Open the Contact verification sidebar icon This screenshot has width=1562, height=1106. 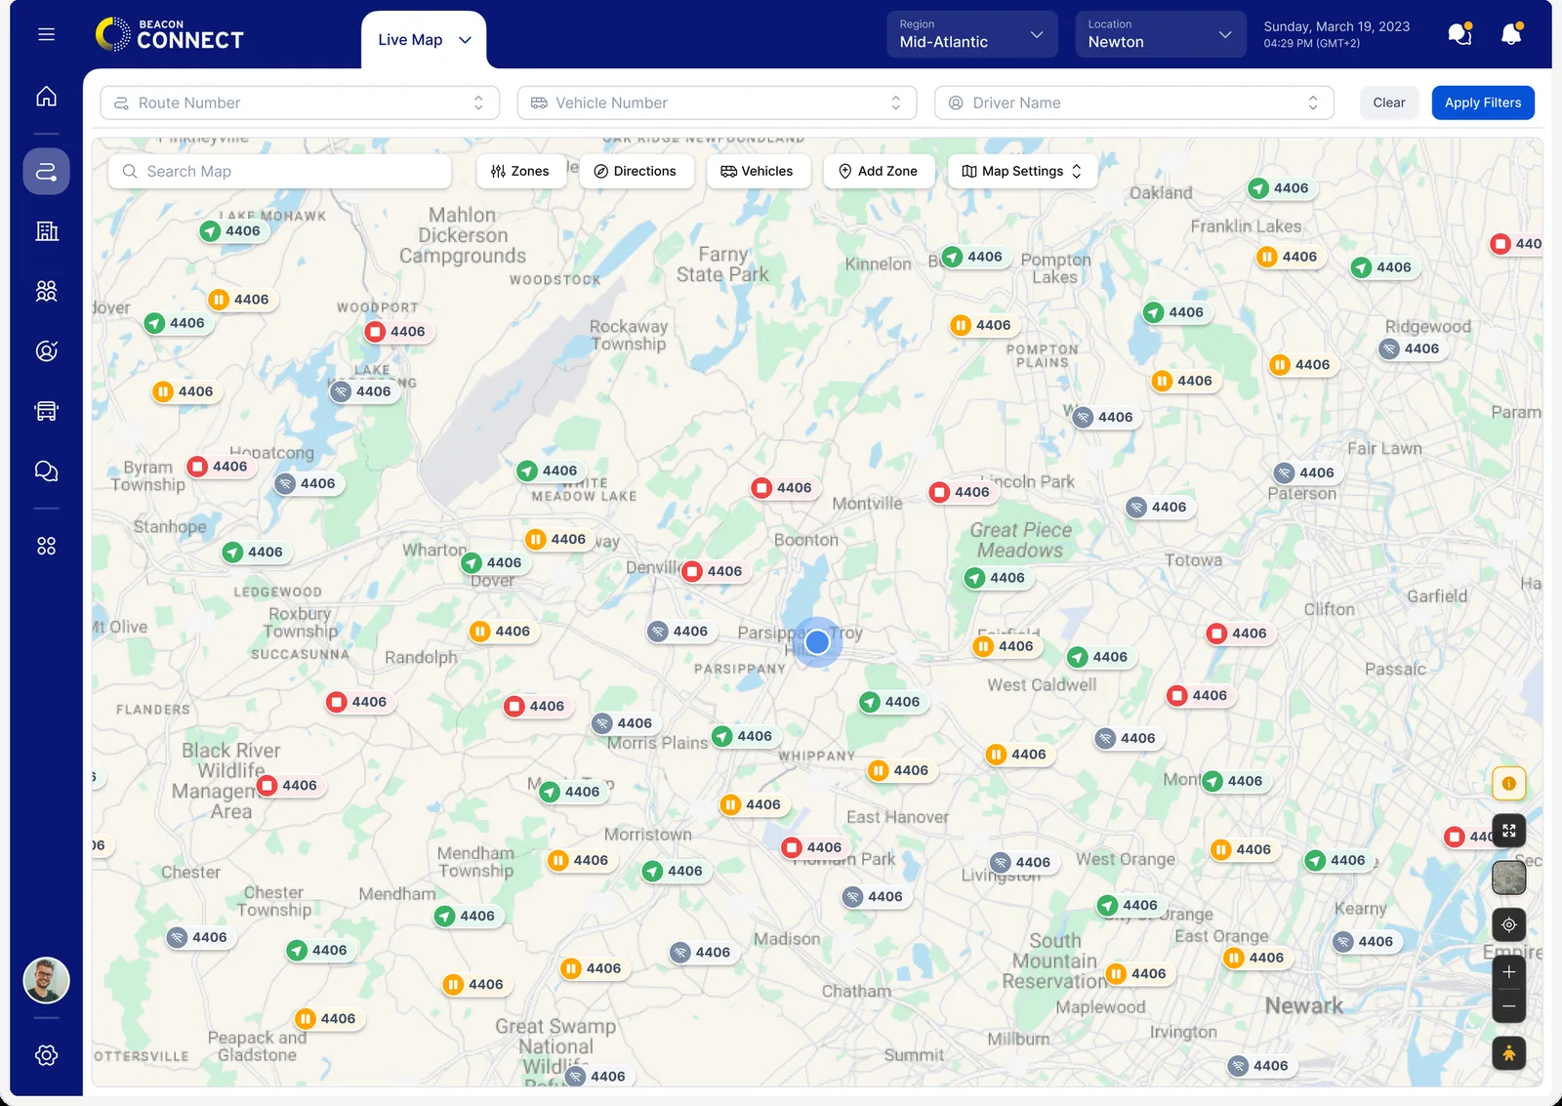[46, 350]
